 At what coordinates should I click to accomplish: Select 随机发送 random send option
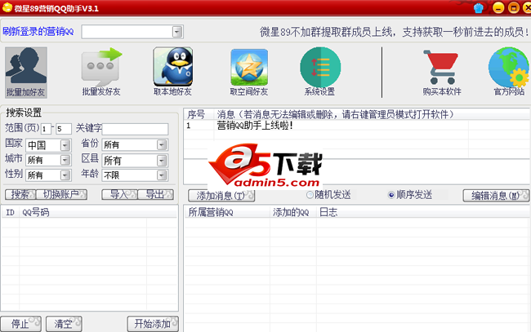pos(328,195)
